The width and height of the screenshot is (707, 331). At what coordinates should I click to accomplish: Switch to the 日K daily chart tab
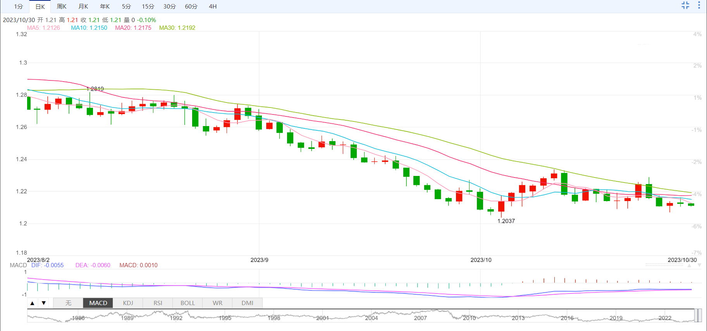coord(40,7)
